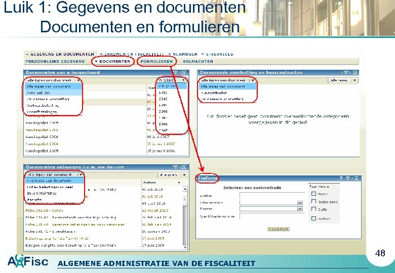
Task: Click scrollbar down arrow in 'Documenten ontvangen' list
Action: pos(185,247)
